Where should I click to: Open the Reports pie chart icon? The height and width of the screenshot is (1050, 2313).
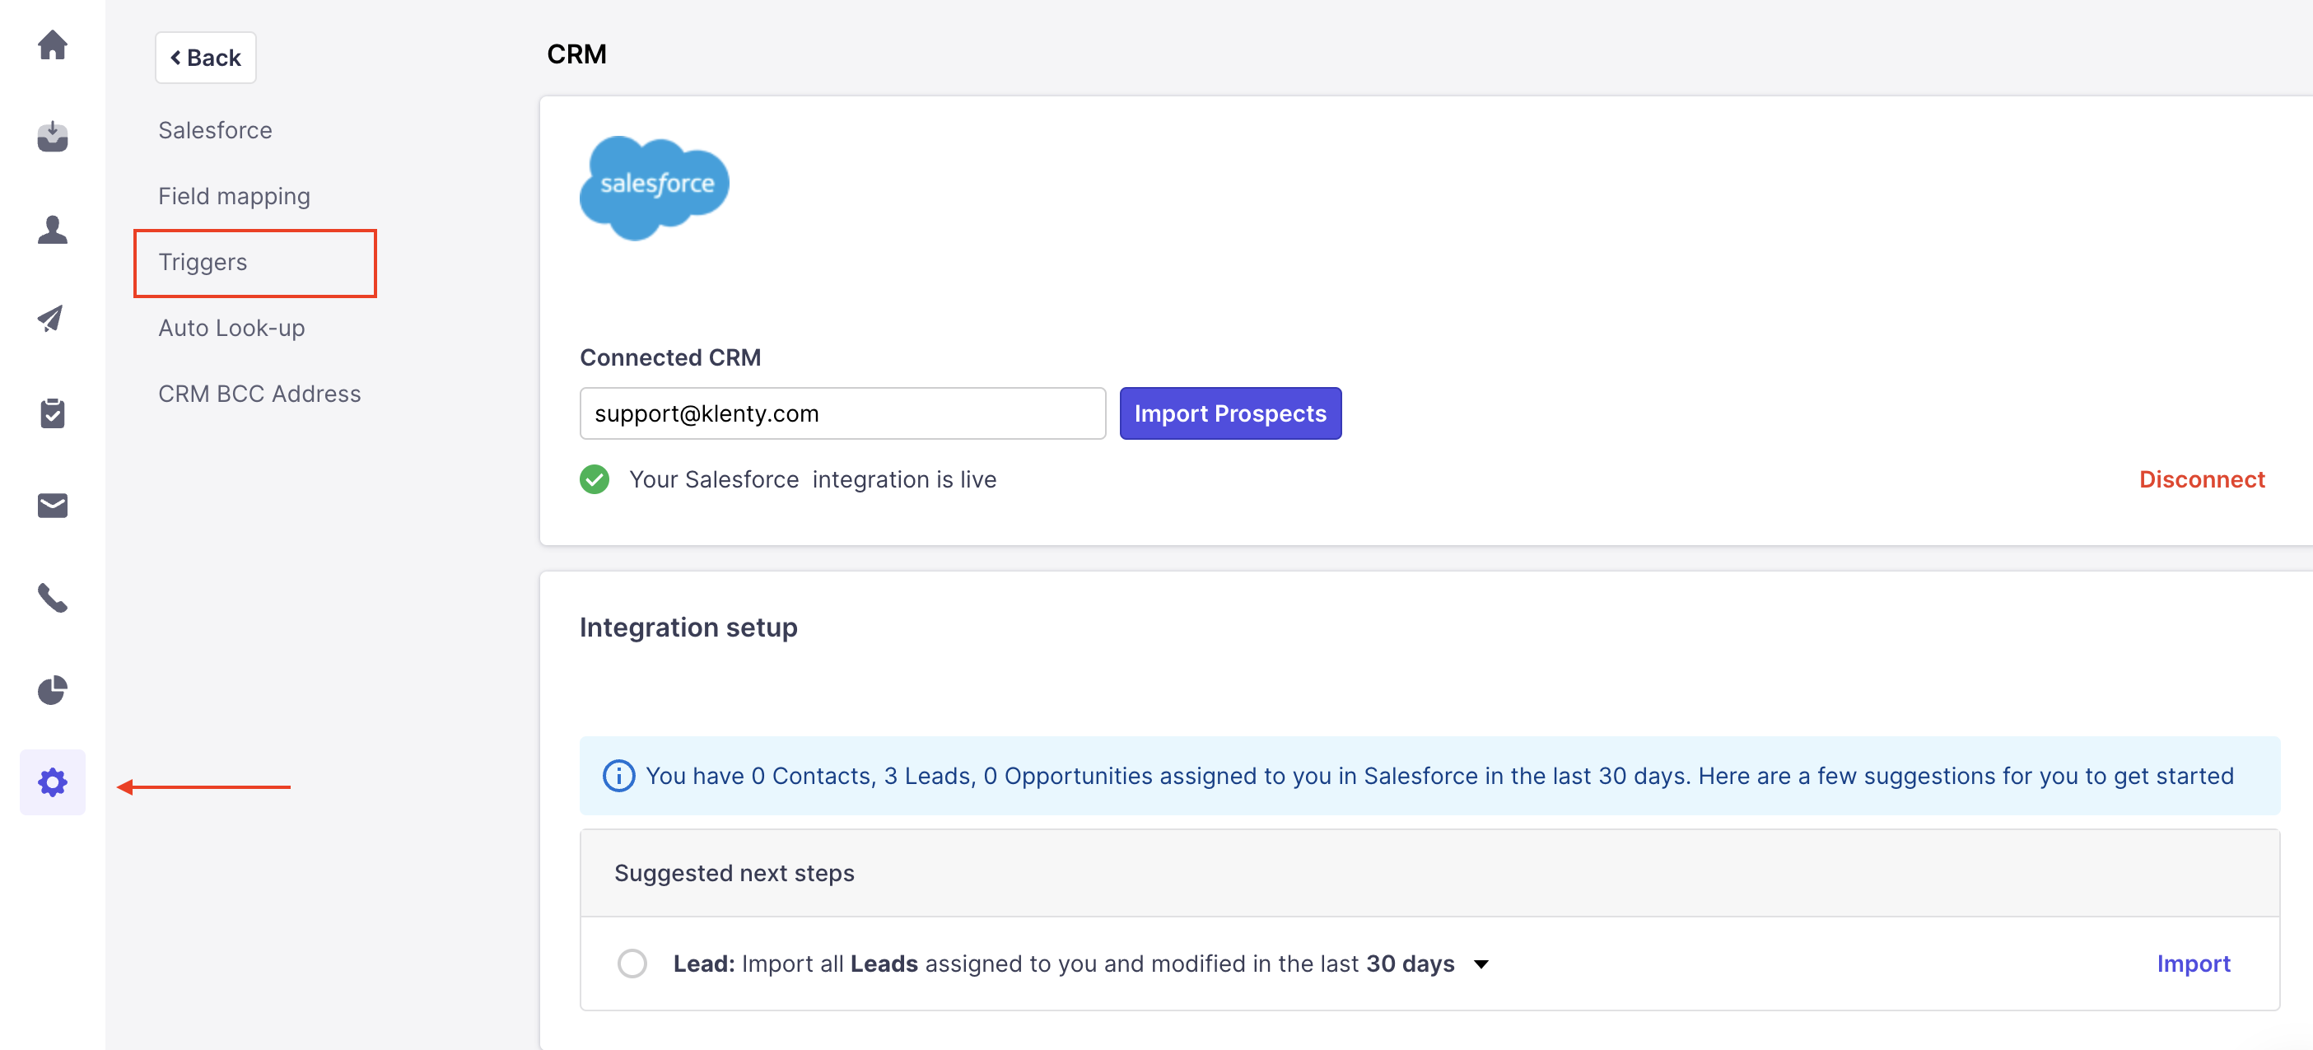[x=52, y=690]
